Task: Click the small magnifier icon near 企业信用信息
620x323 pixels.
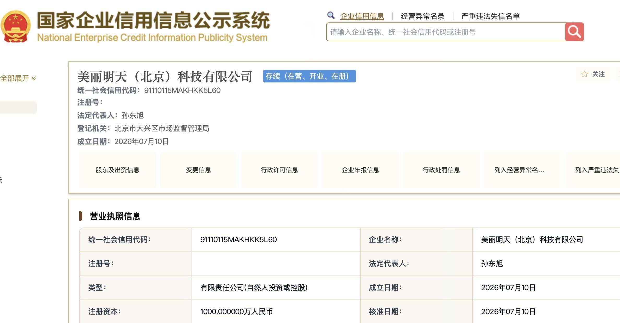Action: pos(331,15)
